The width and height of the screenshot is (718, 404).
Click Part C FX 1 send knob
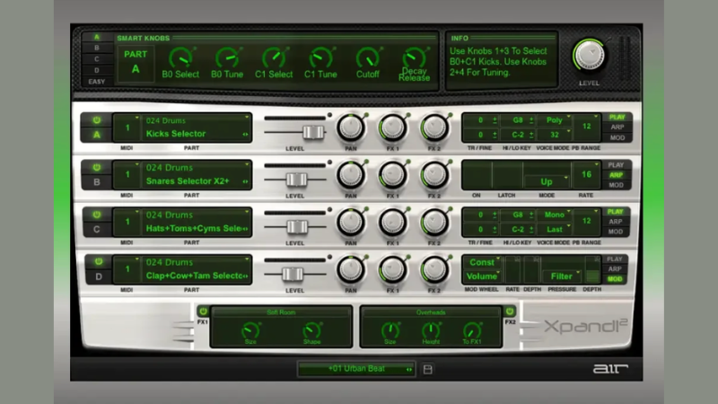tap(392, 222)
